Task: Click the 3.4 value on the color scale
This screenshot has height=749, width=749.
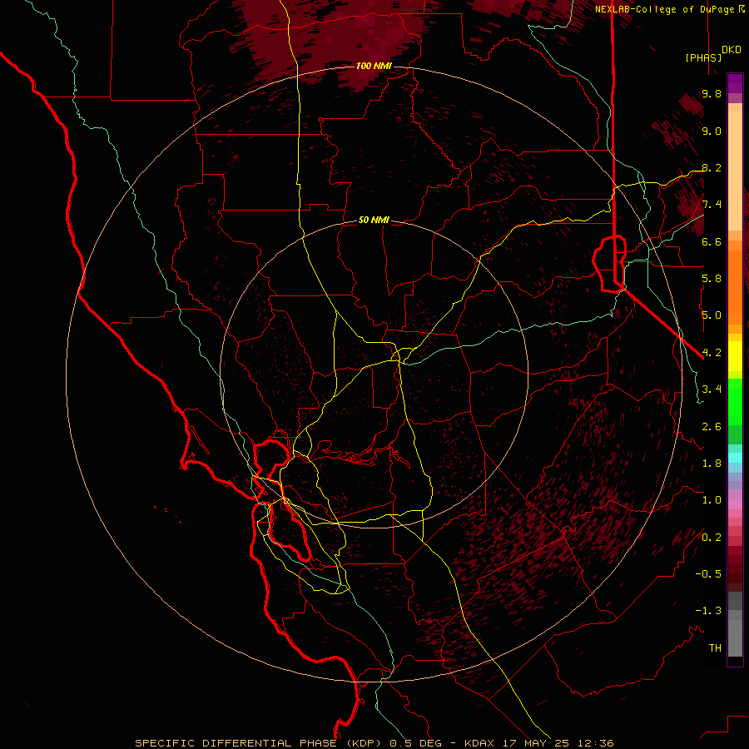Action: click(712, 389)
